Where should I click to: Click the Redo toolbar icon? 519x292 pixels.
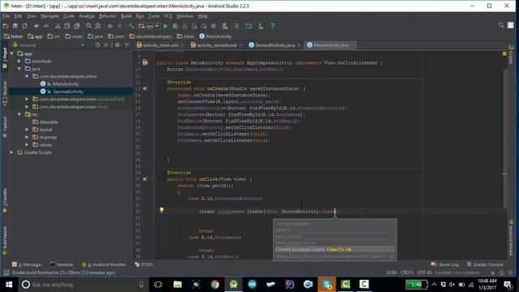45,26
